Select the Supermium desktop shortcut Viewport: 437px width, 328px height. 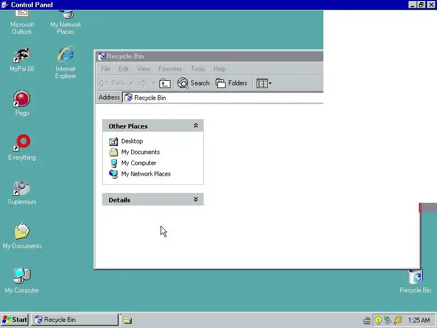(x=22, y=192)
